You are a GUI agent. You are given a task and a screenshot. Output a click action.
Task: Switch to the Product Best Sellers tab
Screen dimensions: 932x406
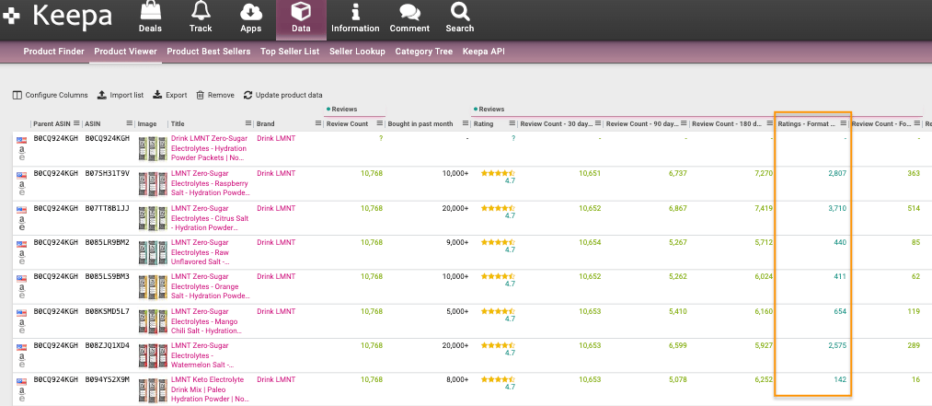click(x=209, y=52)
